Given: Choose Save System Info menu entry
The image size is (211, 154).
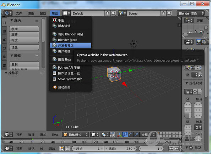Looking at the screenshot, I should 71,79.
